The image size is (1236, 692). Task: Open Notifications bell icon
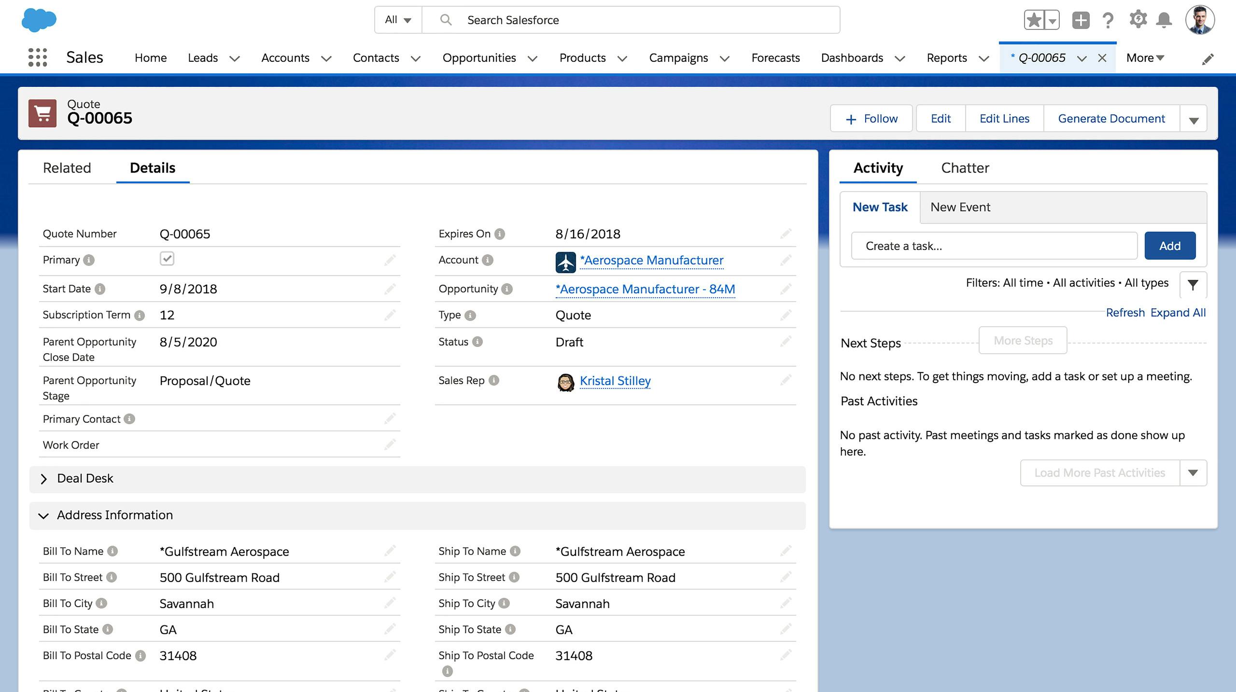1164,20
